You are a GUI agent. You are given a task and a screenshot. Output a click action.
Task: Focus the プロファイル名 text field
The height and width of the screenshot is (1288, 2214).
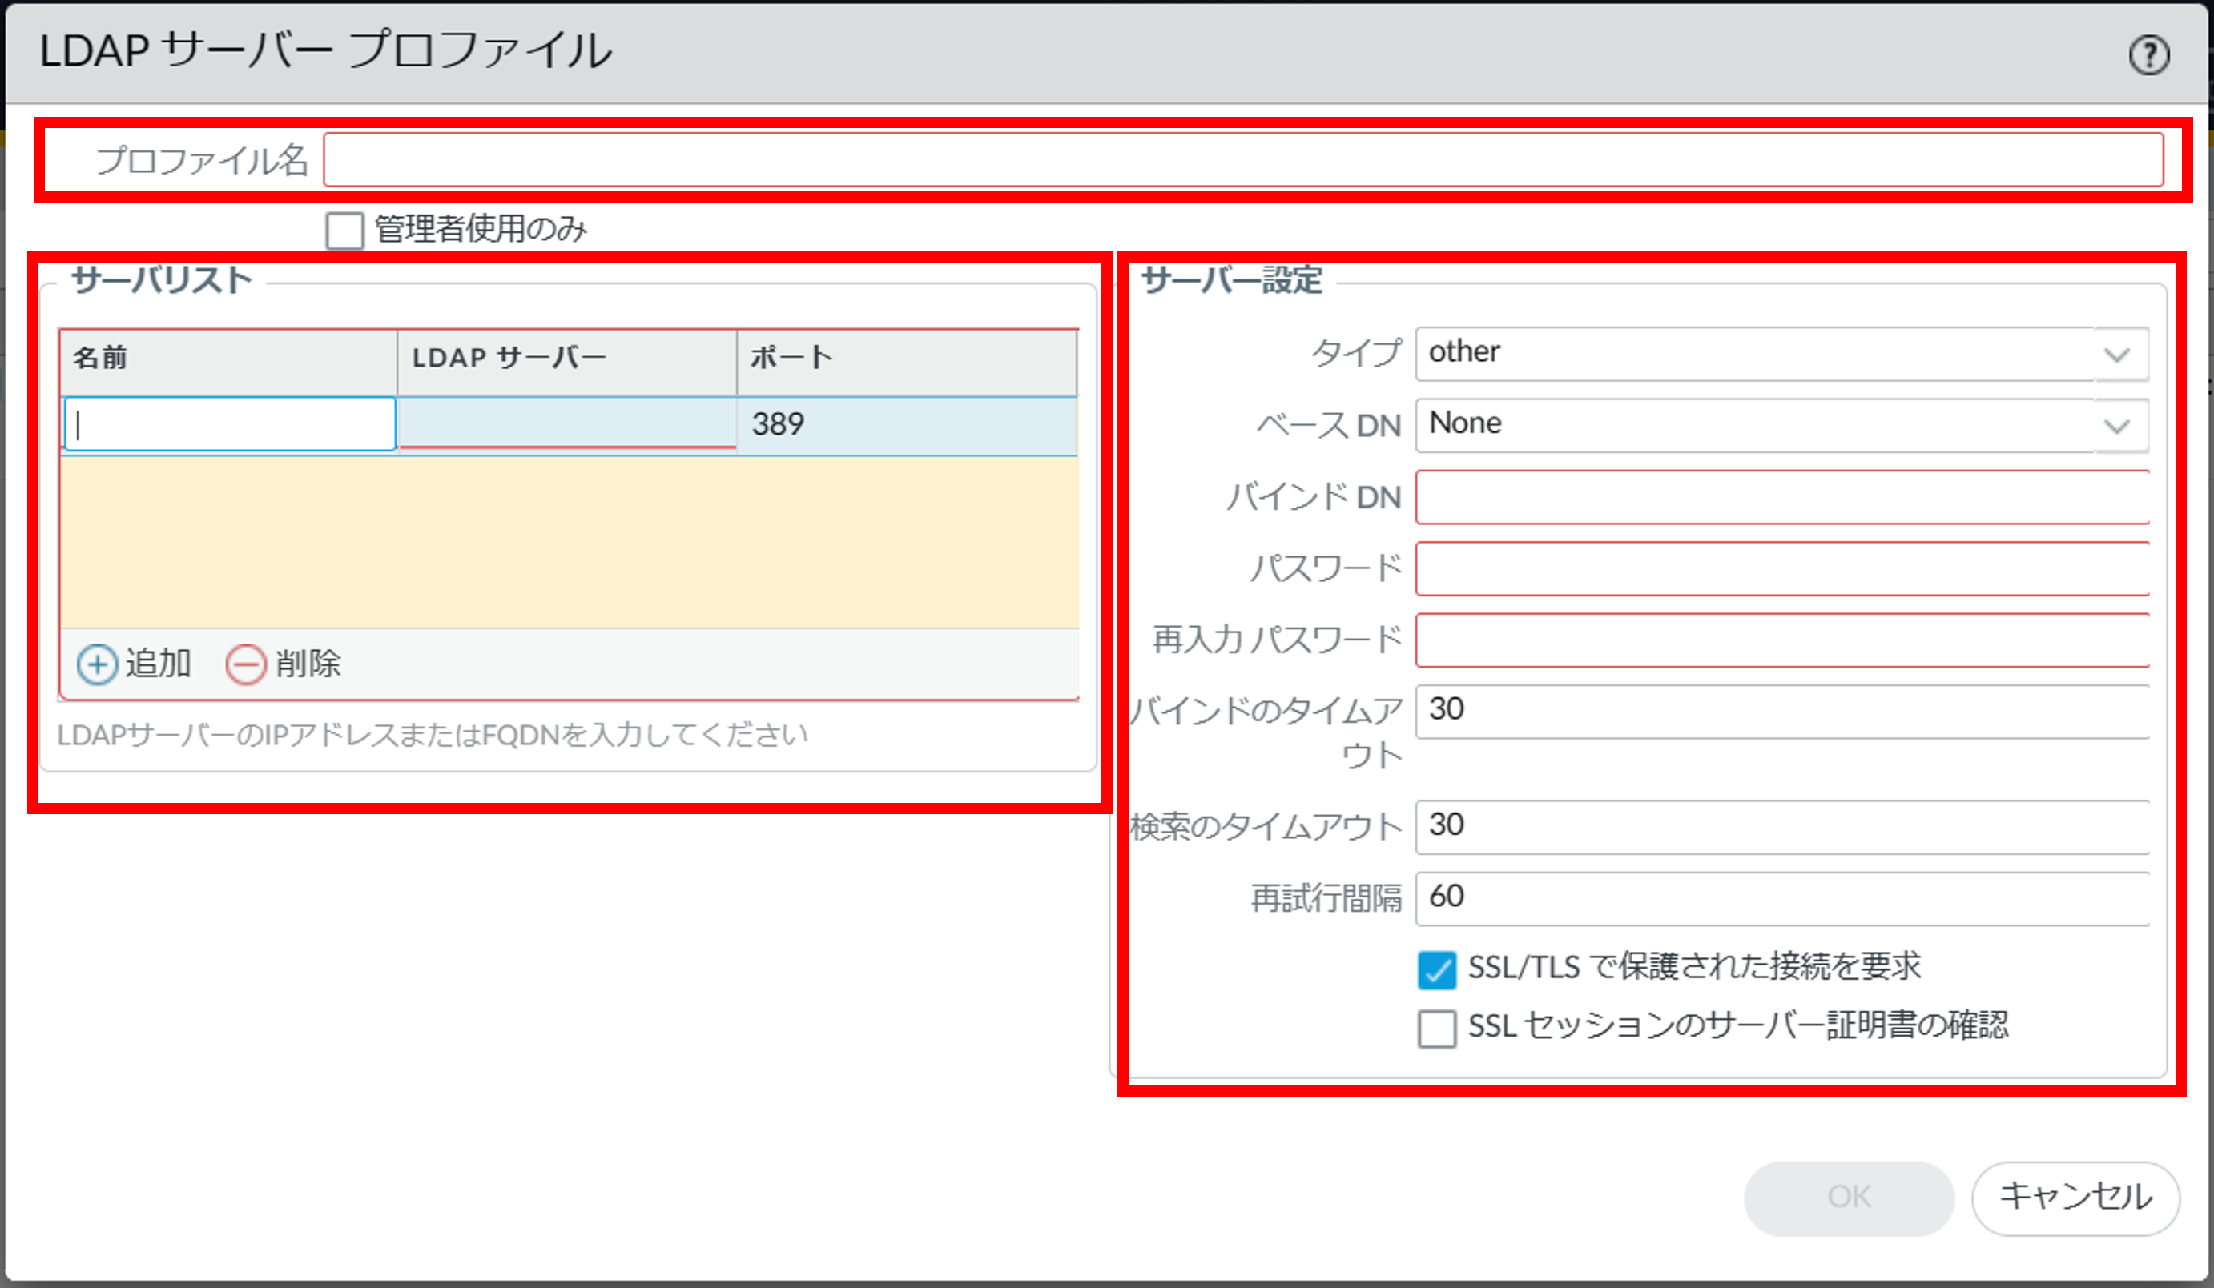coord(1242,161)
